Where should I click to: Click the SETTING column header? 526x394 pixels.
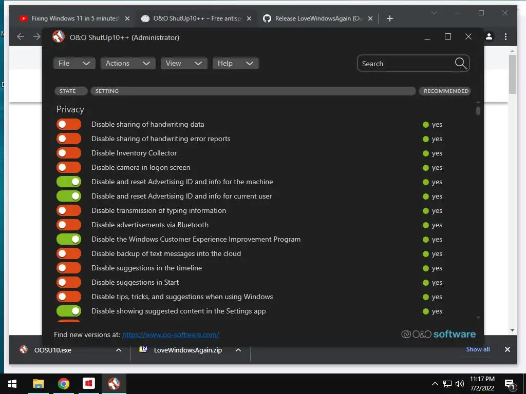coord(253,91)
